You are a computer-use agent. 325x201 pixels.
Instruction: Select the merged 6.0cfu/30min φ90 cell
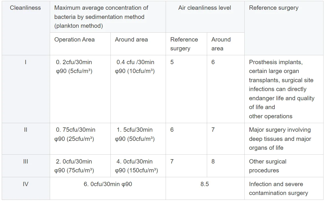click(108, 184)
